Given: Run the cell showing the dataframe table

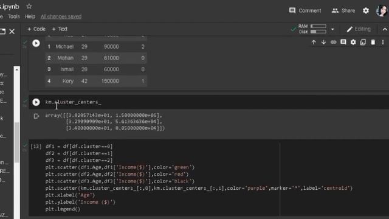Looking at the screenshot, I should 36,43.
